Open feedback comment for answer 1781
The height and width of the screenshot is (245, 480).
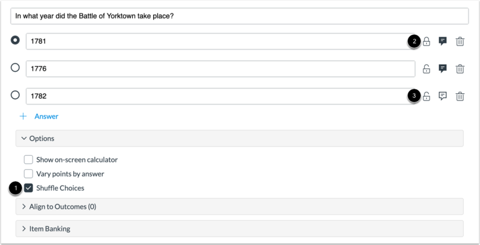click(x=442, y=41)
